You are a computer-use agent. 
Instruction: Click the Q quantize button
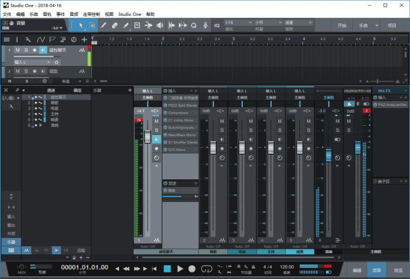coord(194,25)
